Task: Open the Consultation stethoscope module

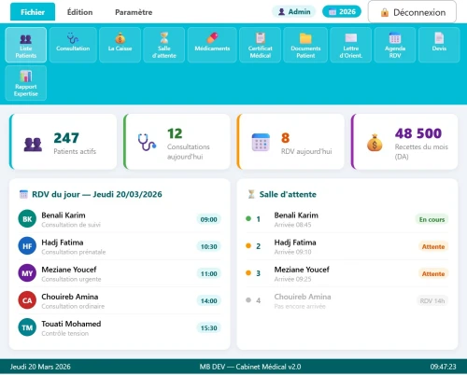Action: tap(73, 45)
